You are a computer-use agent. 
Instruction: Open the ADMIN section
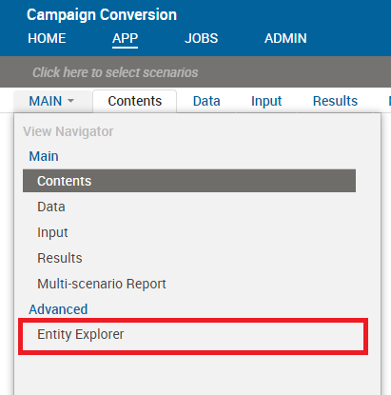tap(285, 38)
